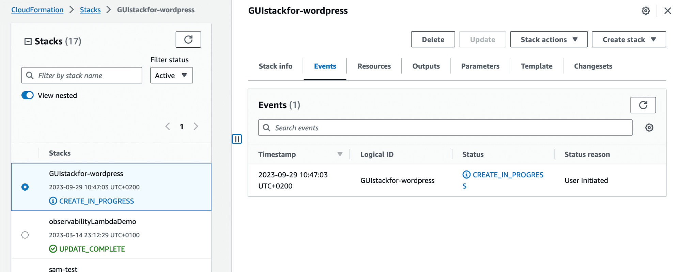This screenshot has height=272, width=681.
Task: Focus the Filter by stack name field
Action: coord(82,75)
